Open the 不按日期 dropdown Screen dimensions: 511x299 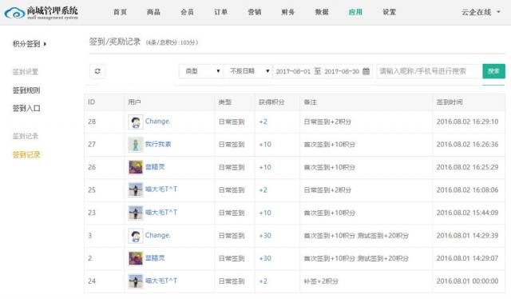(248, 71)
